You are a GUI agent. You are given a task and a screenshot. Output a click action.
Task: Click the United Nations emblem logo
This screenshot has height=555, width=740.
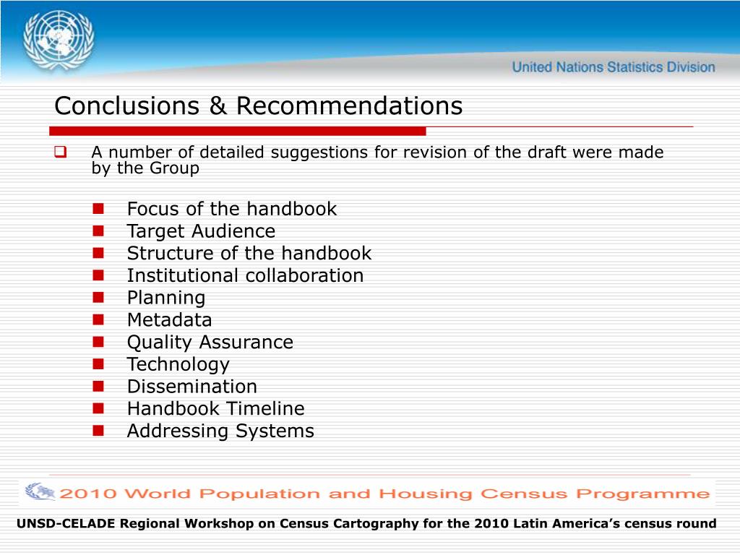click(x=59, y=41)
